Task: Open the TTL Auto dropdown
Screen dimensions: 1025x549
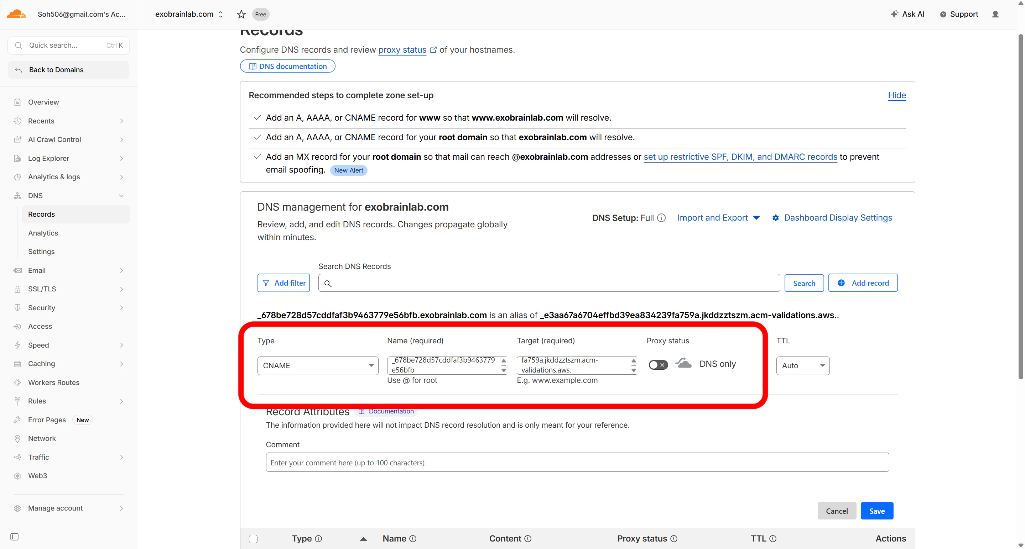Action: tap(802, 365)
